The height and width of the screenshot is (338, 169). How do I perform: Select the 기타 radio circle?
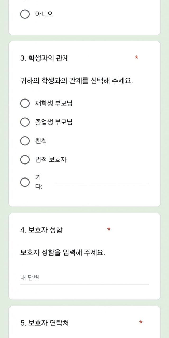point(25,182)
